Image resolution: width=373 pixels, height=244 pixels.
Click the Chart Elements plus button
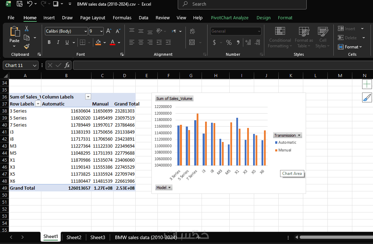[367, 84]
